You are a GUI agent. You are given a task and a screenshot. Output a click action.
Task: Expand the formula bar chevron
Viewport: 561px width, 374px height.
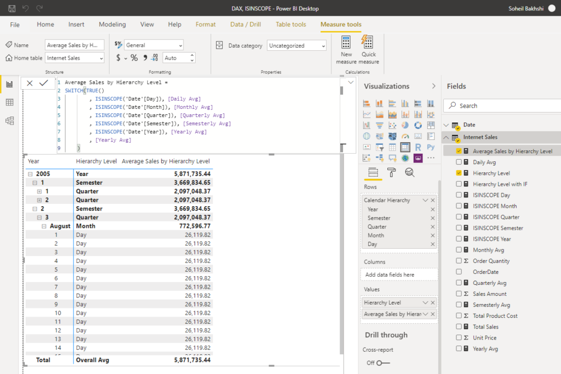click(x=351, y=83)
